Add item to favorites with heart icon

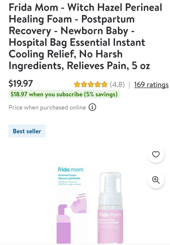(156, 154)
